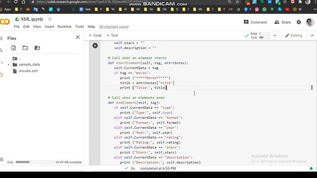The image size is (317, 178).
Task: Open the SA bookmarks folder
Action: (149, 9)
